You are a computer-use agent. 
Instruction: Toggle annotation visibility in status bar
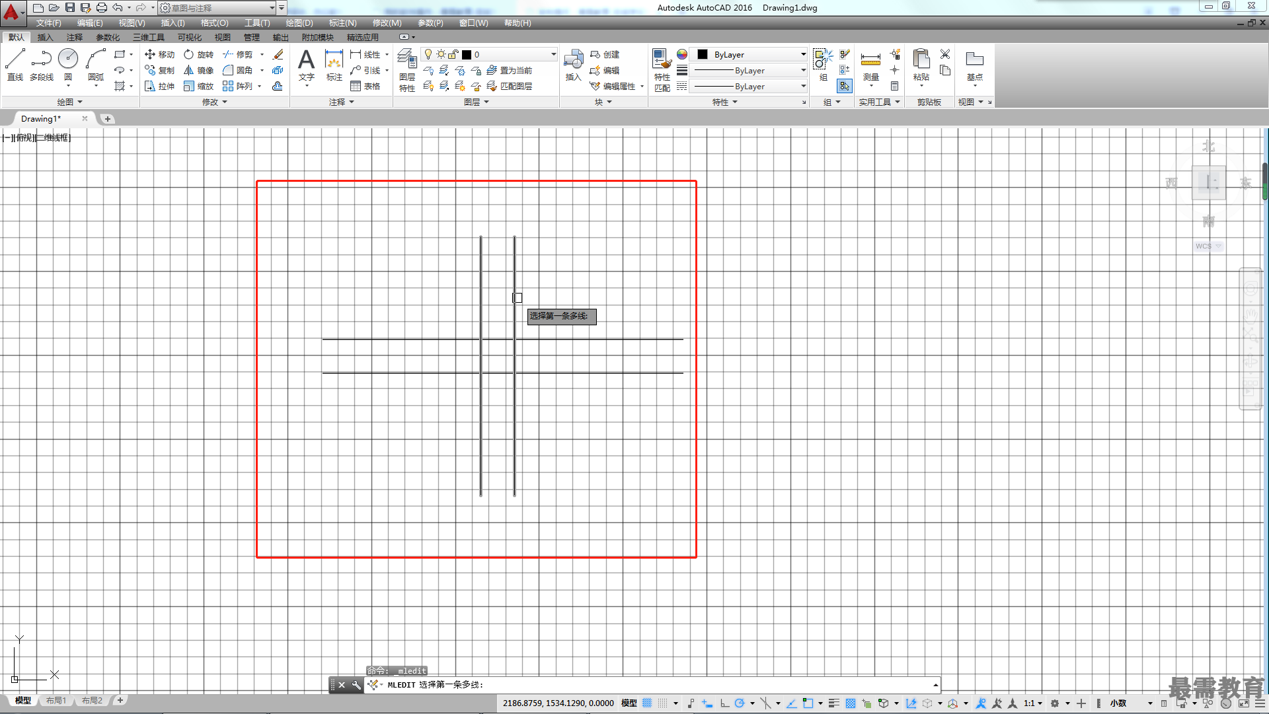coord(981,703)
